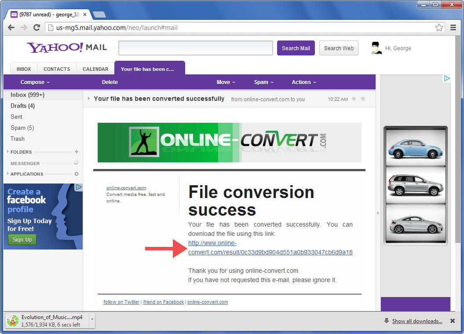
Task: Add a new folder with the plus icon
Action: (x=77, y=152)
